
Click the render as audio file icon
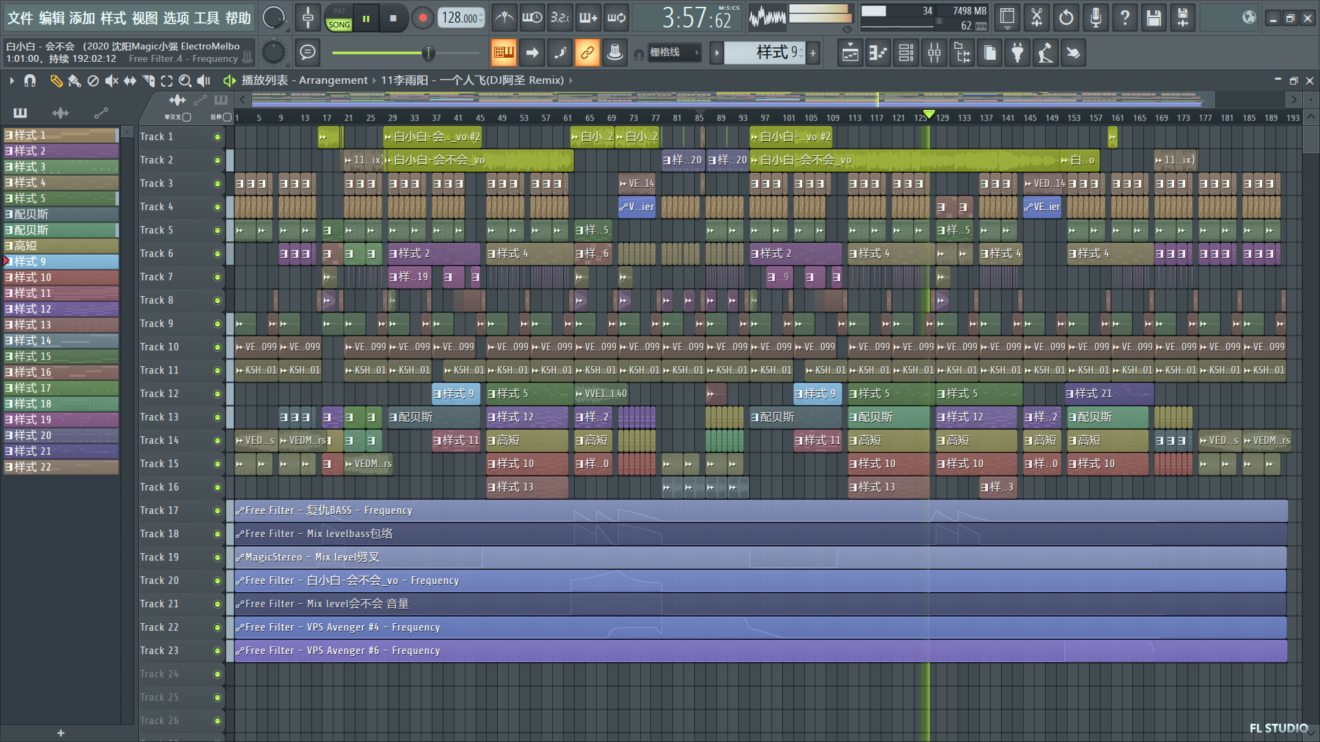[1182, 18]
